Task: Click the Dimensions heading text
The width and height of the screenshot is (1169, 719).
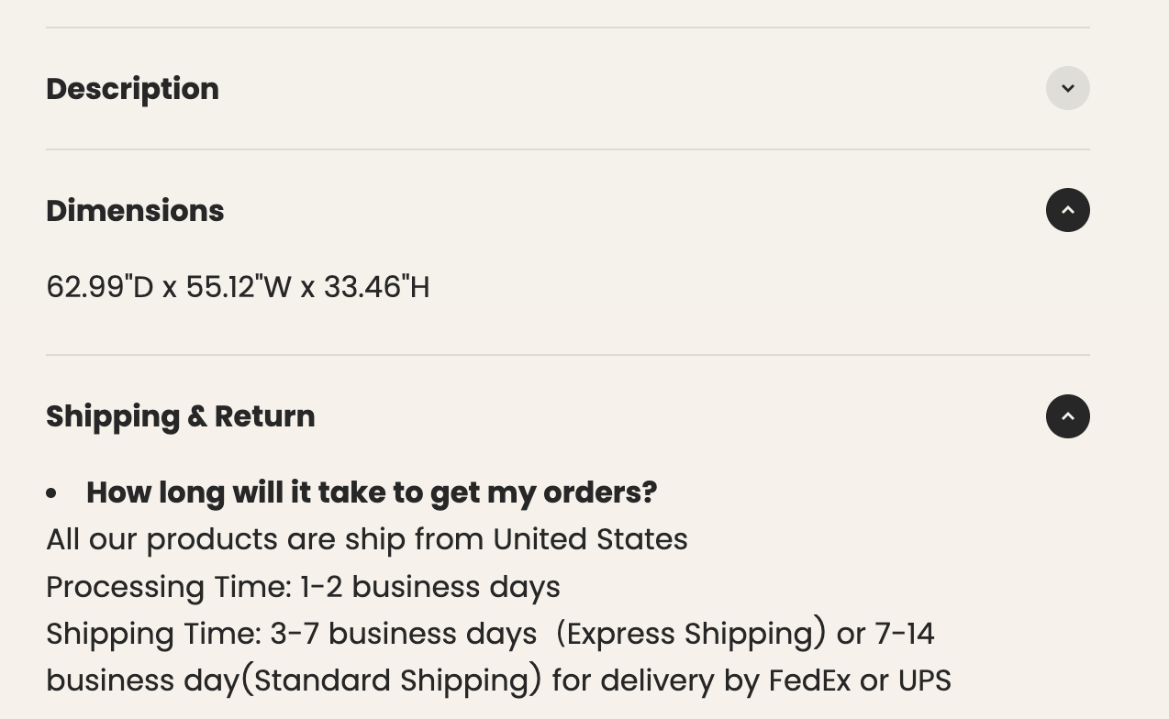Action: pyautogui.click(x=135, y=211)
